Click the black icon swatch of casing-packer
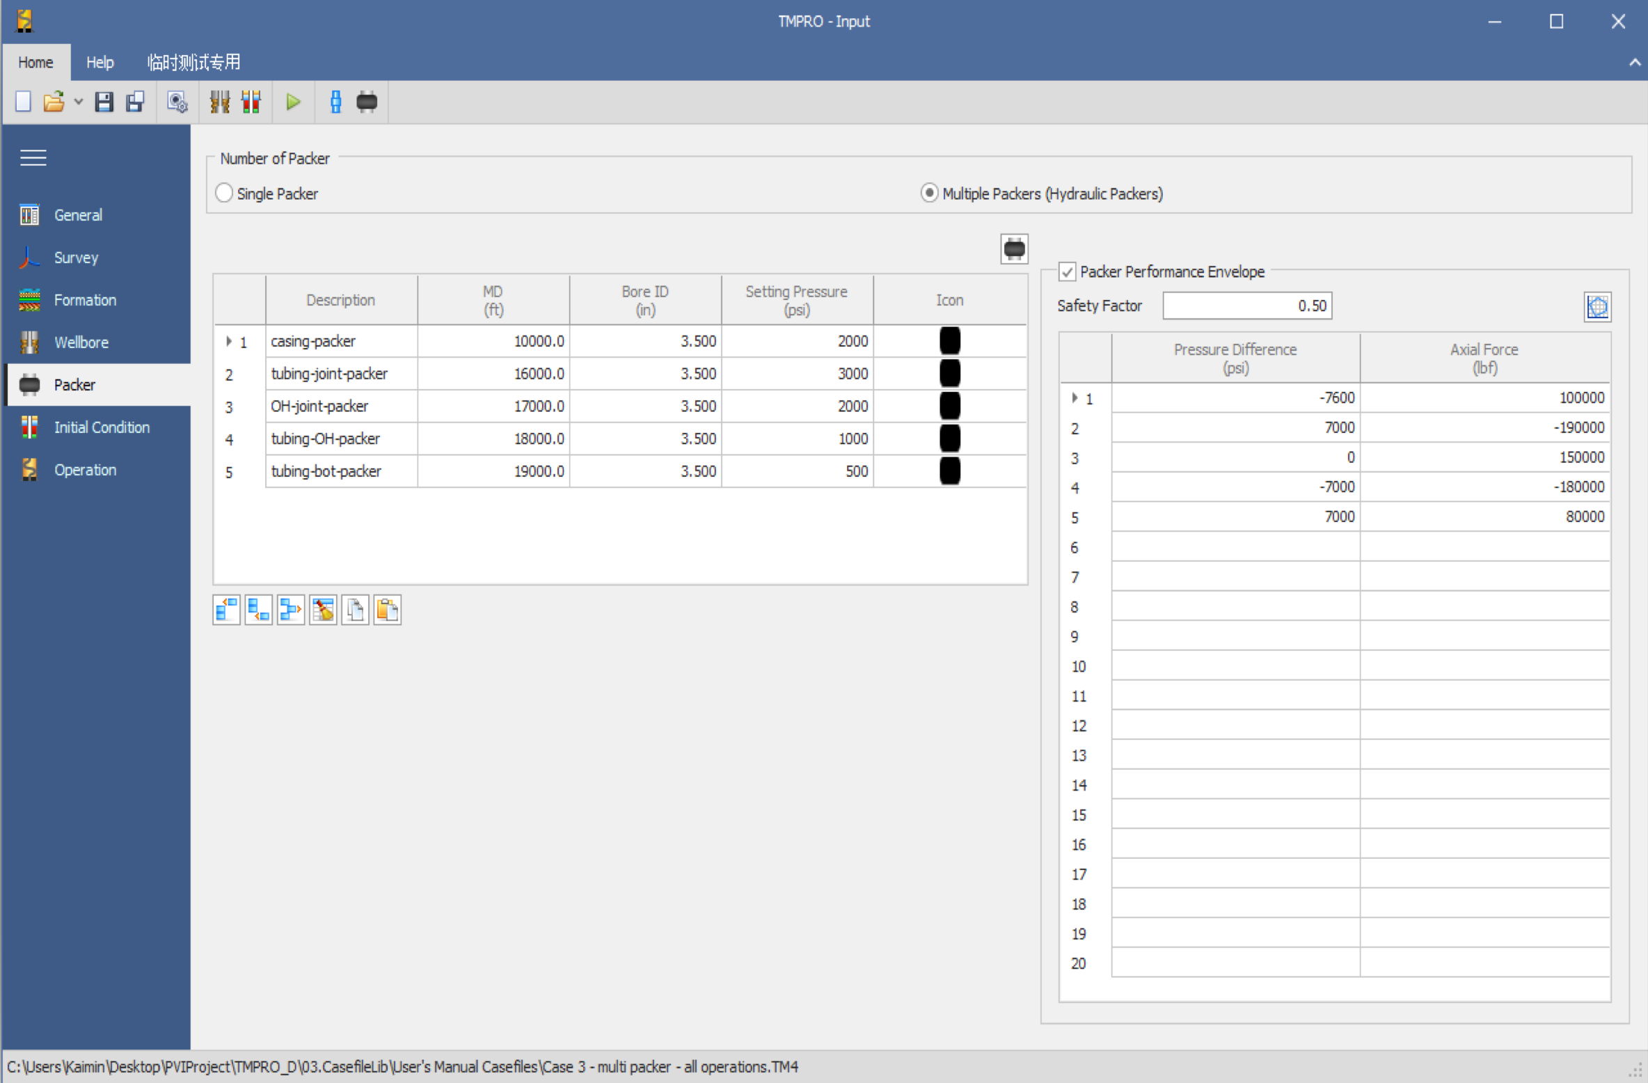The height and width of the screenshot is (1083, 1648). point(949,341)
